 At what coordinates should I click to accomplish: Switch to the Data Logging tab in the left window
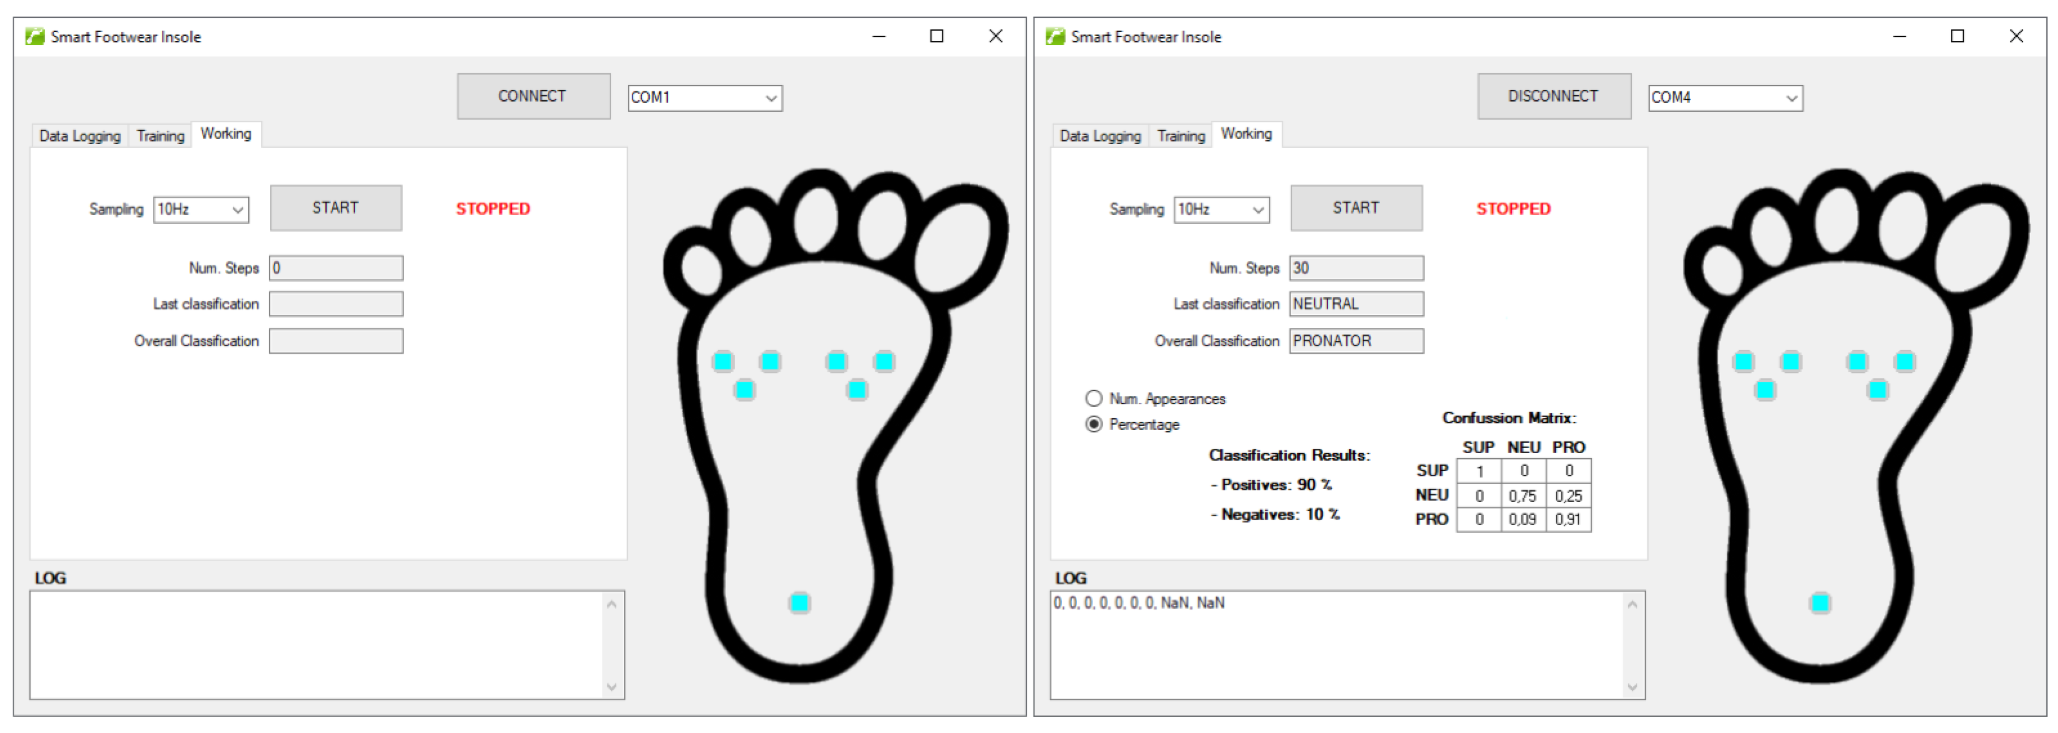pyautogui.click(x=80, y=136)
